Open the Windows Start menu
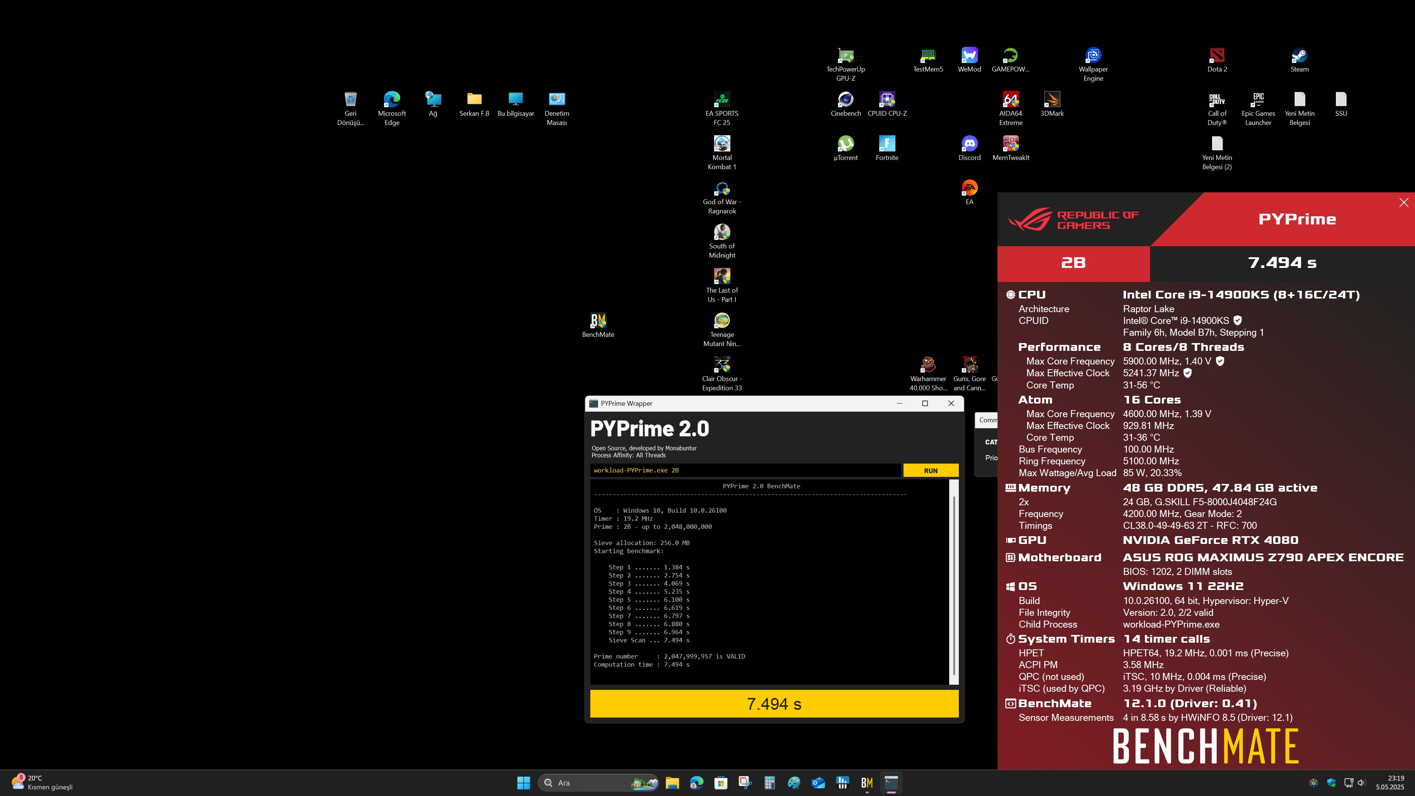The height and width of the screenshot is (796, 1415). 524,783
